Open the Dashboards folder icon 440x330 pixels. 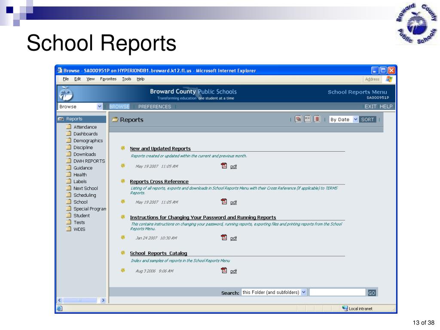point(68,133)
